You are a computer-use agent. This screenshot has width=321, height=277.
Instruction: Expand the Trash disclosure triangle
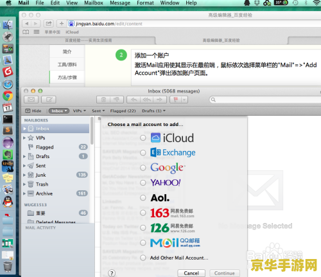pos(24,184)
